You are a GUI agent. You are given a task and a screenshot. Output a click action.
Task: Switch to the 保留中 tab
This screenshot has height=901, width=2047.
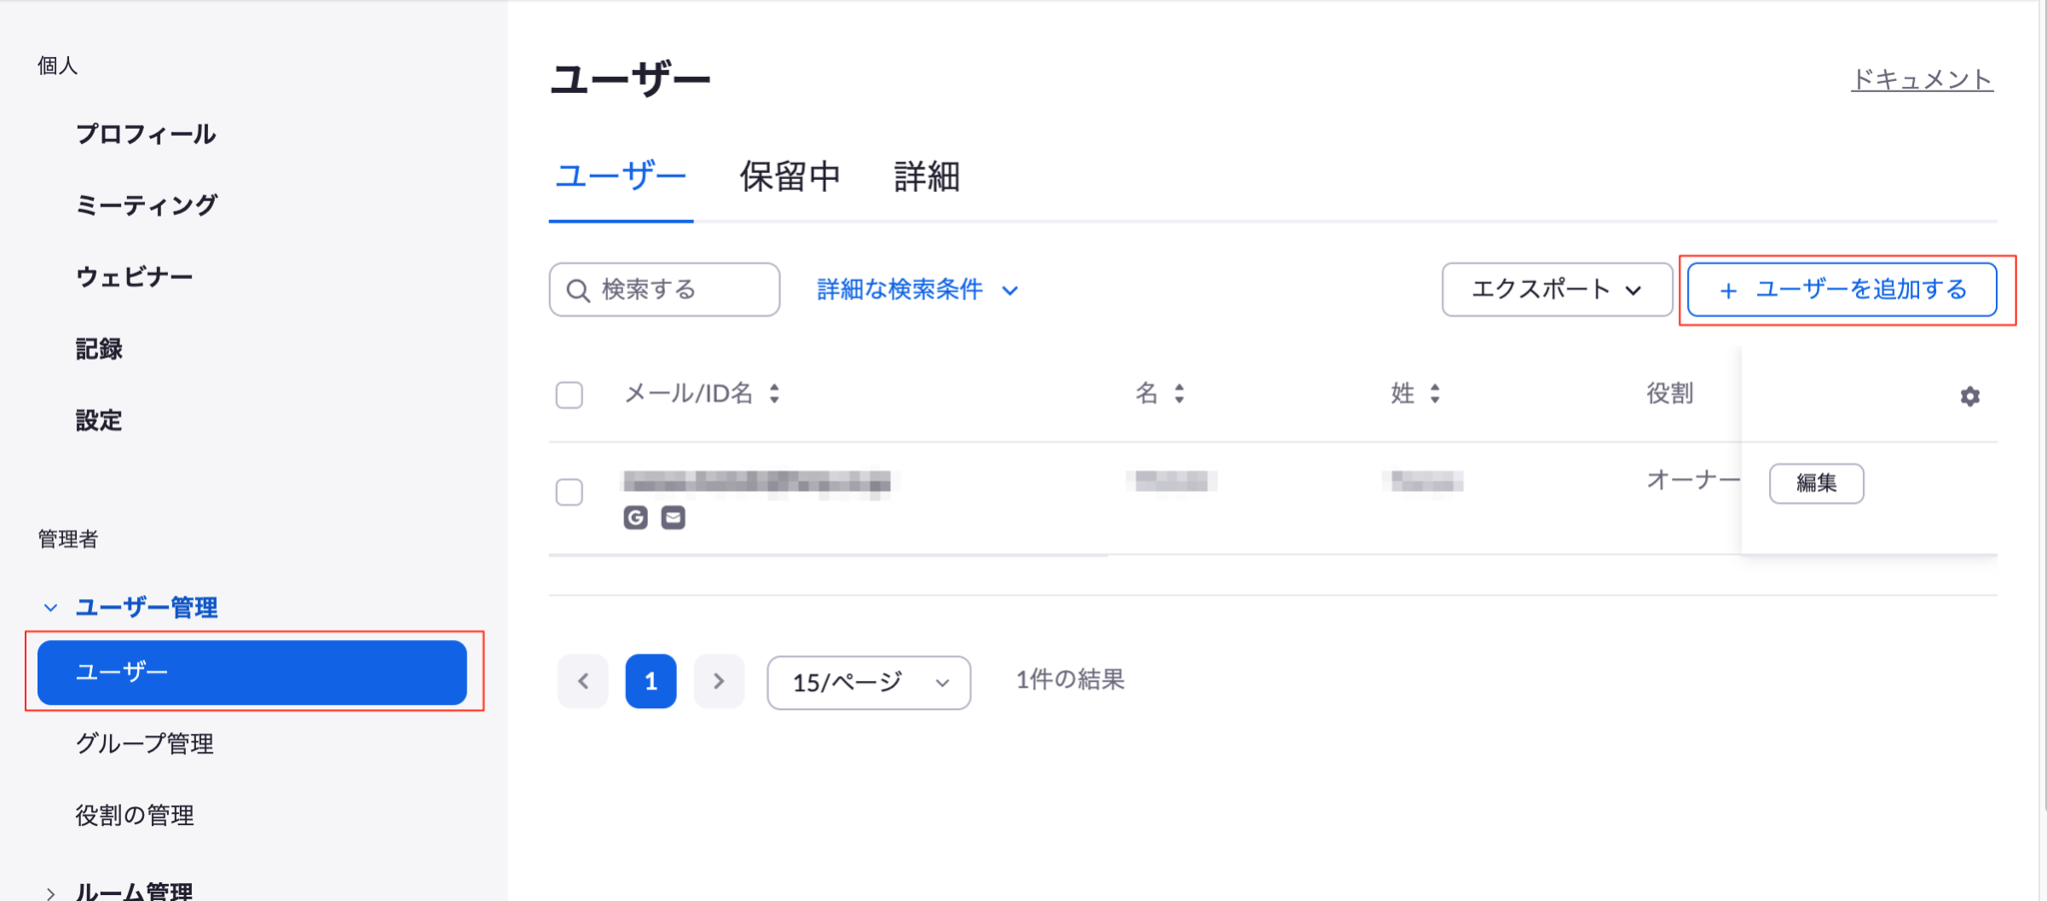click(790, 177)
